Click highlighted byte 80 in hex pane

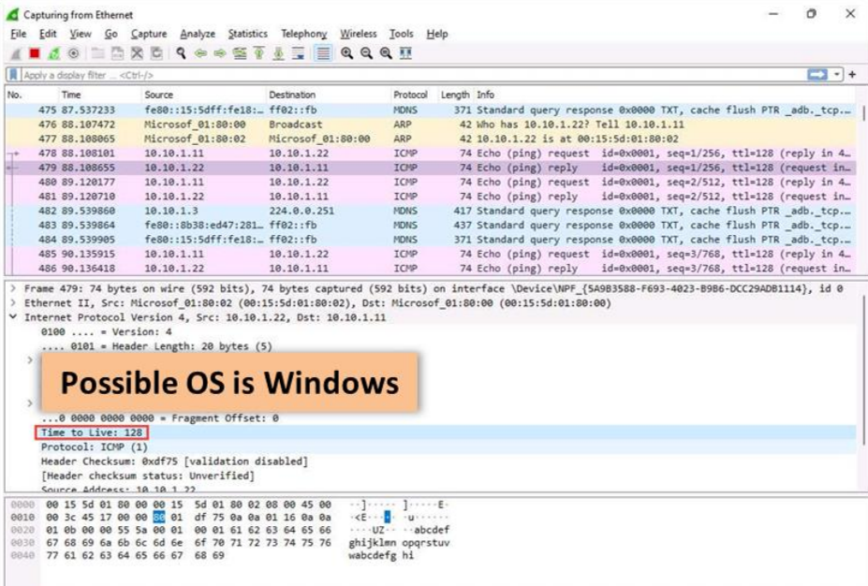(x=159, y=518)
